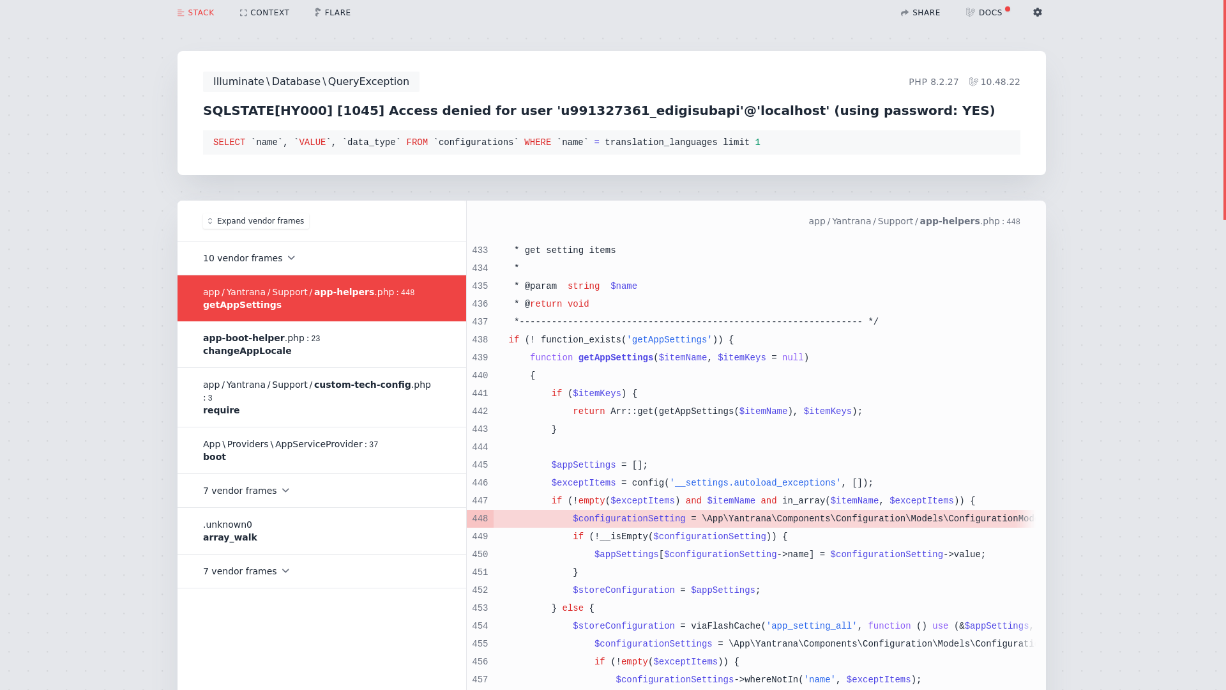Select the custom-tech-config.php require frame

point(322,397)
